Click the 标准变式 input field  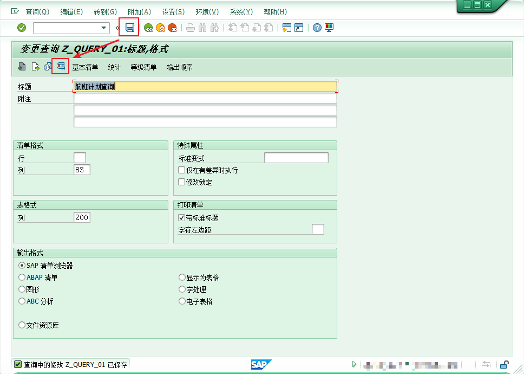[296, 158]
